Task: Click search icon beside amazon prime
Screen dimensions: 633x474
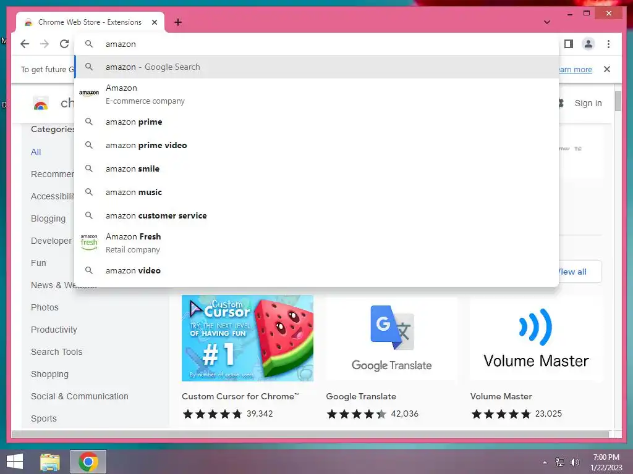Action: coord(89,122)
